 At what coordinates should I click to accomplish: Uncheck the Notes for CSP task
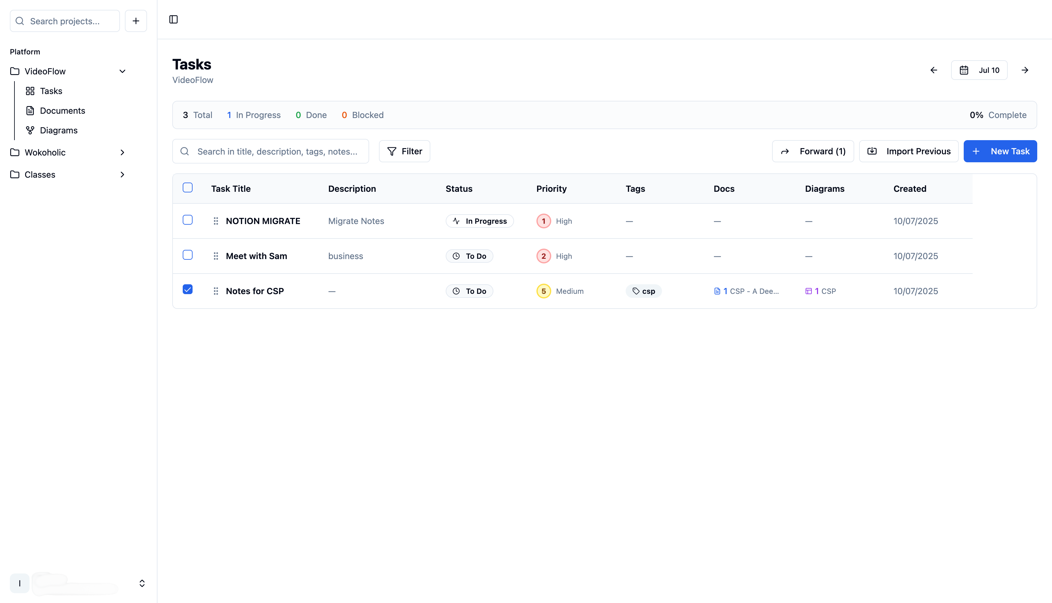[x=187, y=290]
